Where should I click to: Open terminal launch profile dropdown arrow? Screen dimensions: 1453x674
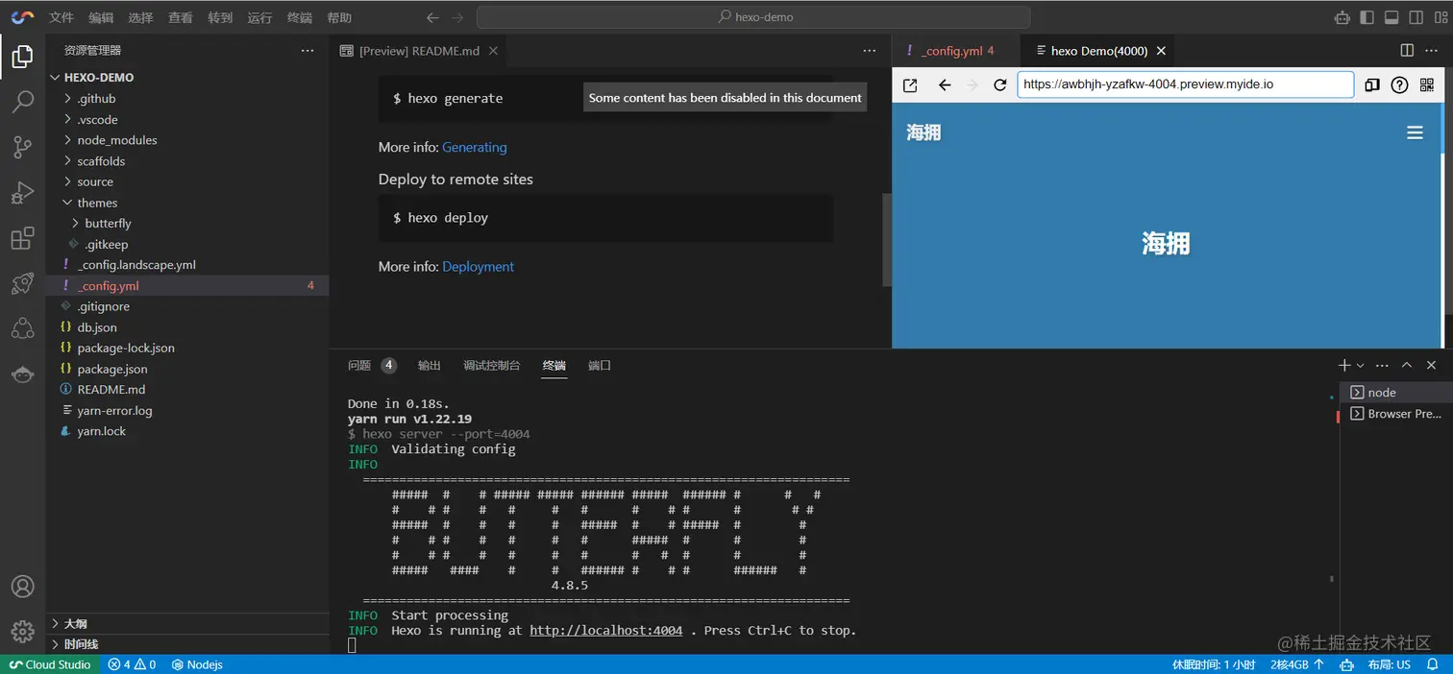tap(1361, 366)
